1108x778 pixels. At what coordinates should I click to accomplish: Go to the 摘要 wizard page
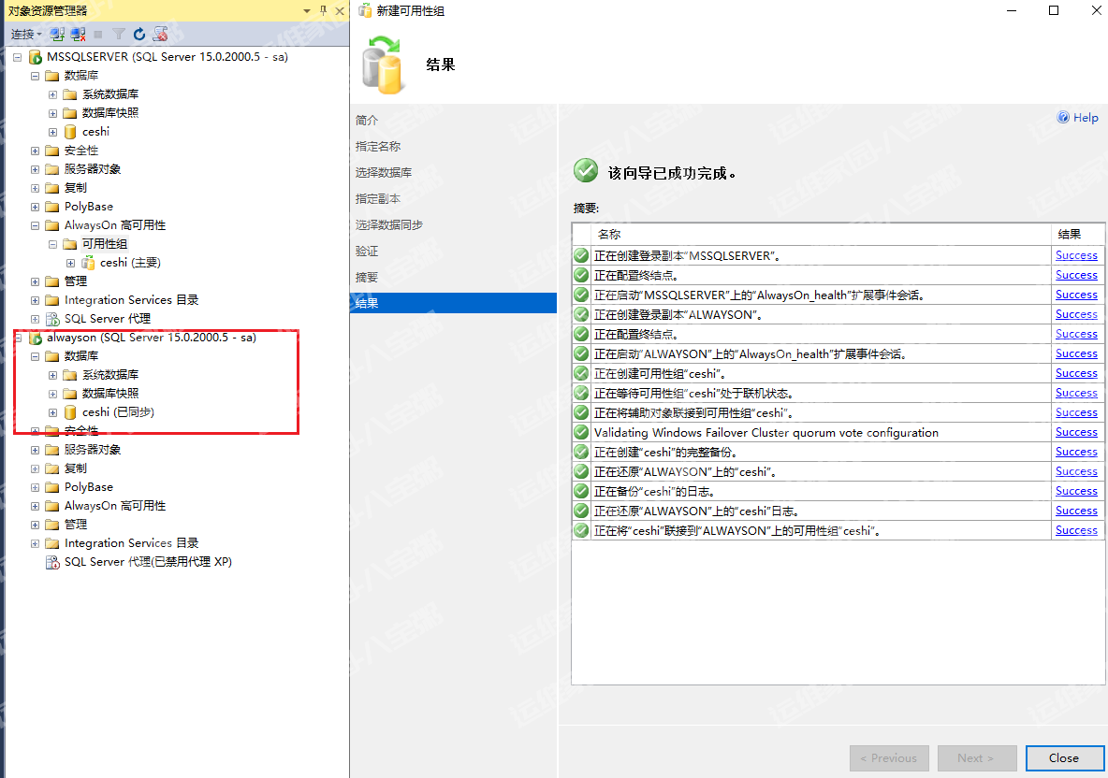point(367,278)
